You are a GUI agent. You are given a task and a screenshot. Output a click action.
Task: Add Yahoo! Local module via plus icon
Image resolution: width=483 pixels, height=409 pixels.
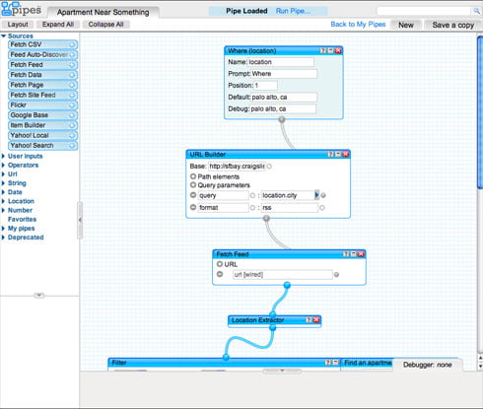tap(72, 135)
